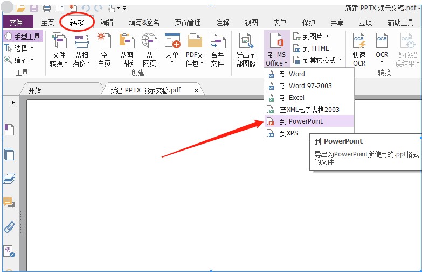This screenshot has height=272, width=422.
Task: Choose To Word (到 Word) menu item
Action: [309, 74]
